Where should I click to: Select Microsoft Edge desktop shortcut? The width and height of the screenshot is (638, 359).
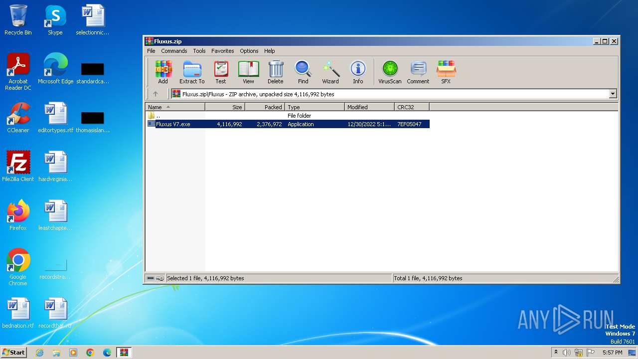click(x=55, y=69)
